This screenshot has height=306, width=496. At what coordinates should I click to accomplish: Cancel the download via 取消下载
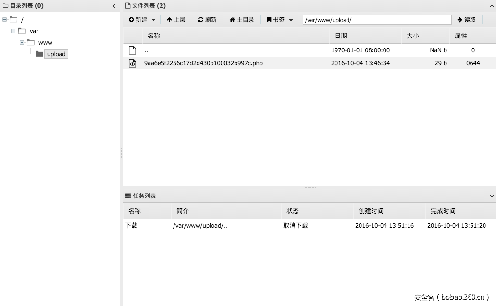tap(296, 225)
